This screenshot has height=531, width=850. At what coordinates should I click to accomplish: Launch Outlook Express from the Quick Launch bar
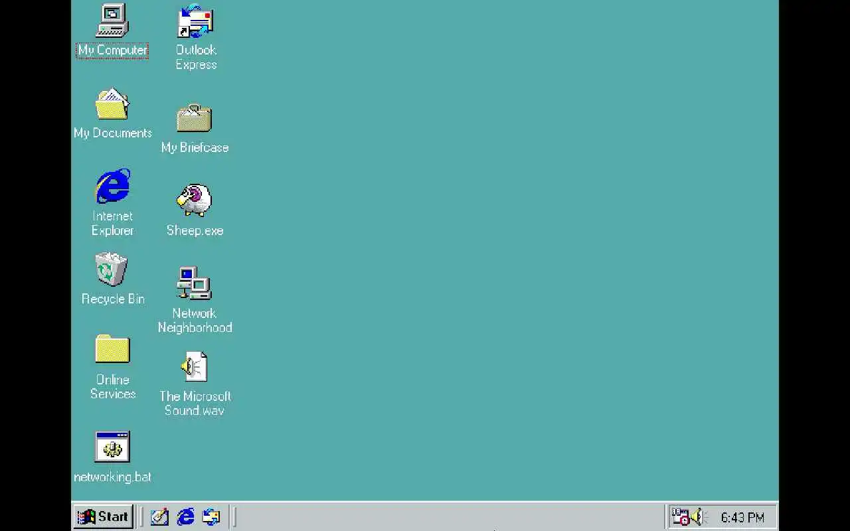pos(211,517)
